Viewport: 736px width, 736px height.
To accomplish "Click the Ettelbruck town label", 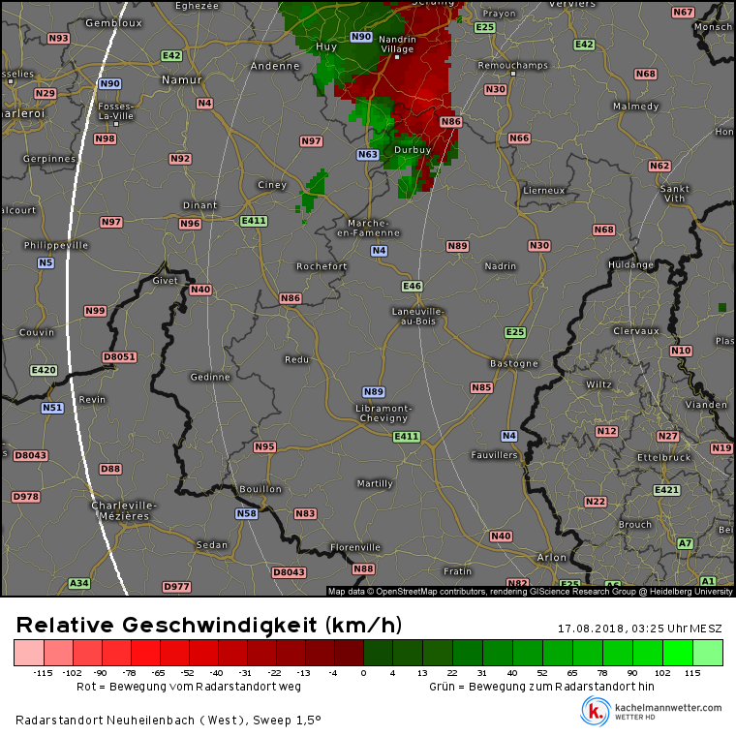I will (x=663, y=457).
